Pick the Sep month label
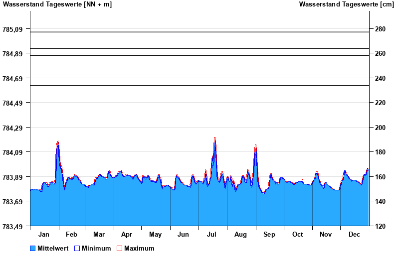The width and height of the screenshot is (399, 274). 269,234
